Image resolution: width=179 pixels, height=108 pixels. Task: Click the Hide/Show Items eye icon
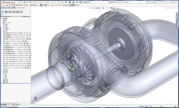coord(107,8)
